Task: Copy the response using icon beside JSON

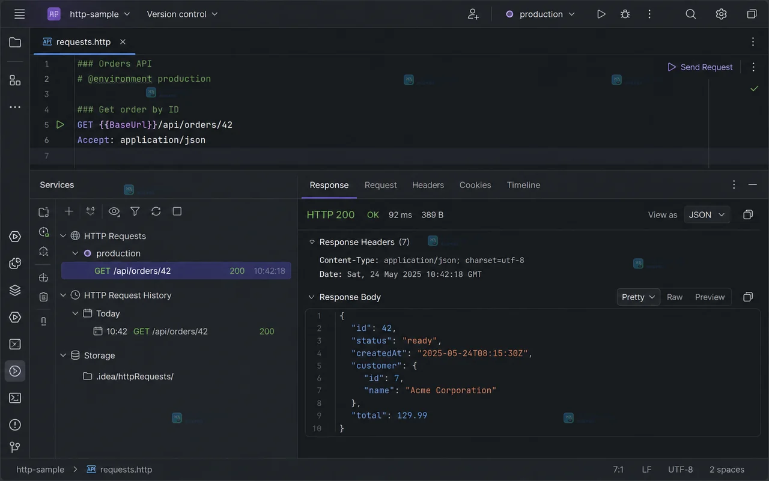Action: coord(748,214)
